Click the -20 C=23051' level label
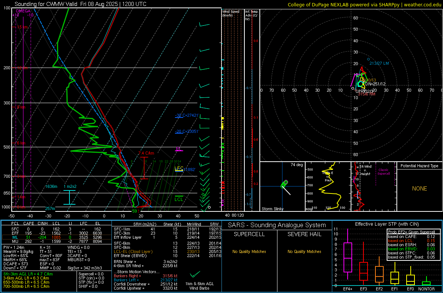Viewport: 443px width, 293px height. pos(187,131)
